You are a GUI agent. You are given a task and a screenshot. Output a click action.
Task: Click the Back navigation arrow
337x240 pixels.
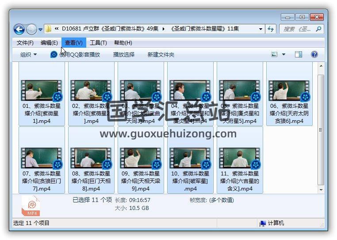click(19, 30)
